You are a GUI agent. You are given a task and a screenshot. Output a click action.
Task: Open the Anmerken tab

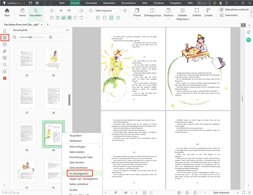coord(91,3)
